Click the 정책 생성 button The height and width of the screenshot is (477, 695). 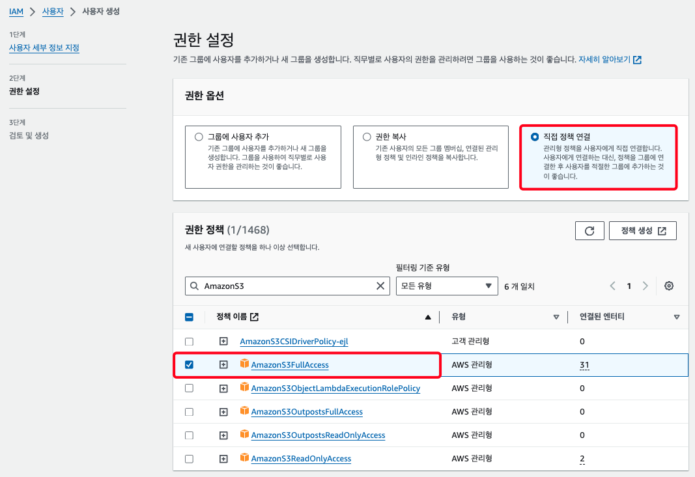pyautogui.click(x=643, y=231)
